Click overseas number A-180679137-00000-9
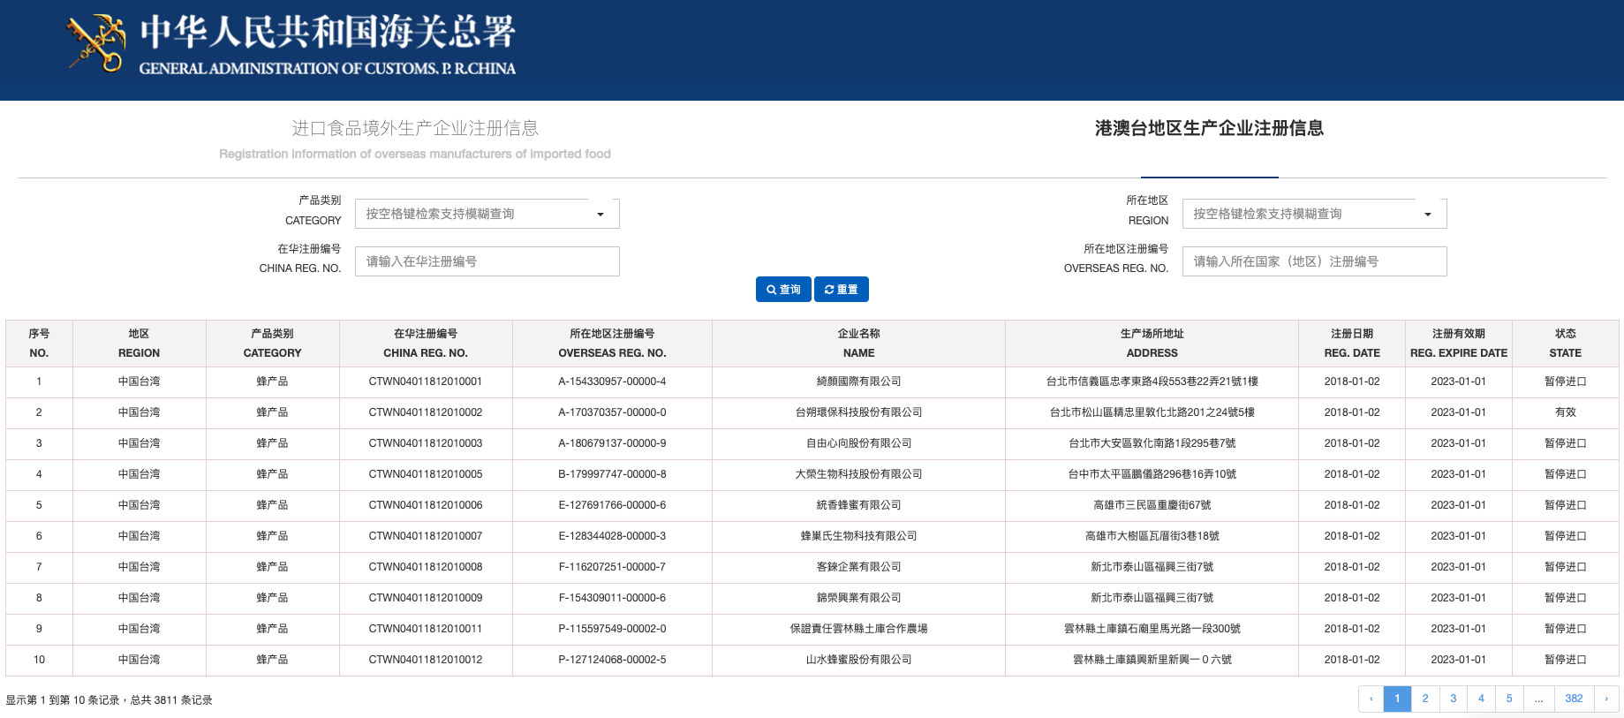 click(x=612, y=443)
